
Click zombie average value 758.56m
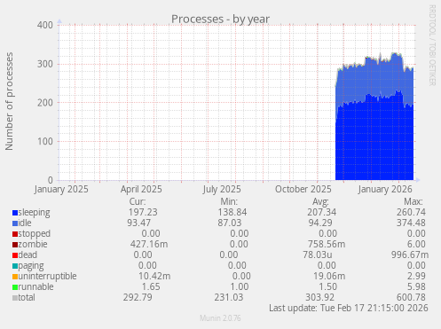(x=327, y=244)
